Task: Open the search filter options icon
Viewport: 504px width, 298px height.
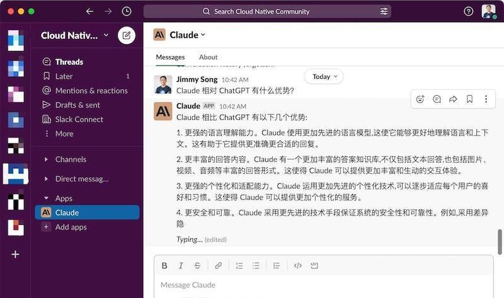Action: (x=384, y=11)
